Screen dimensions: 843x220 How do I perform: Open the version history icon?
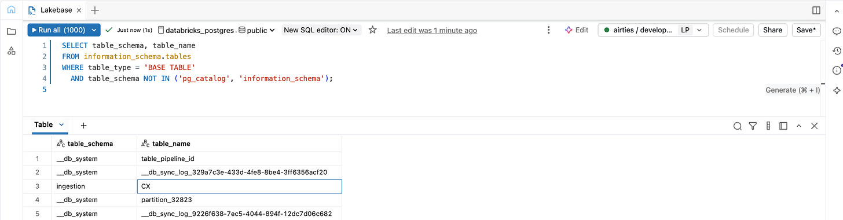pos(836,51)
